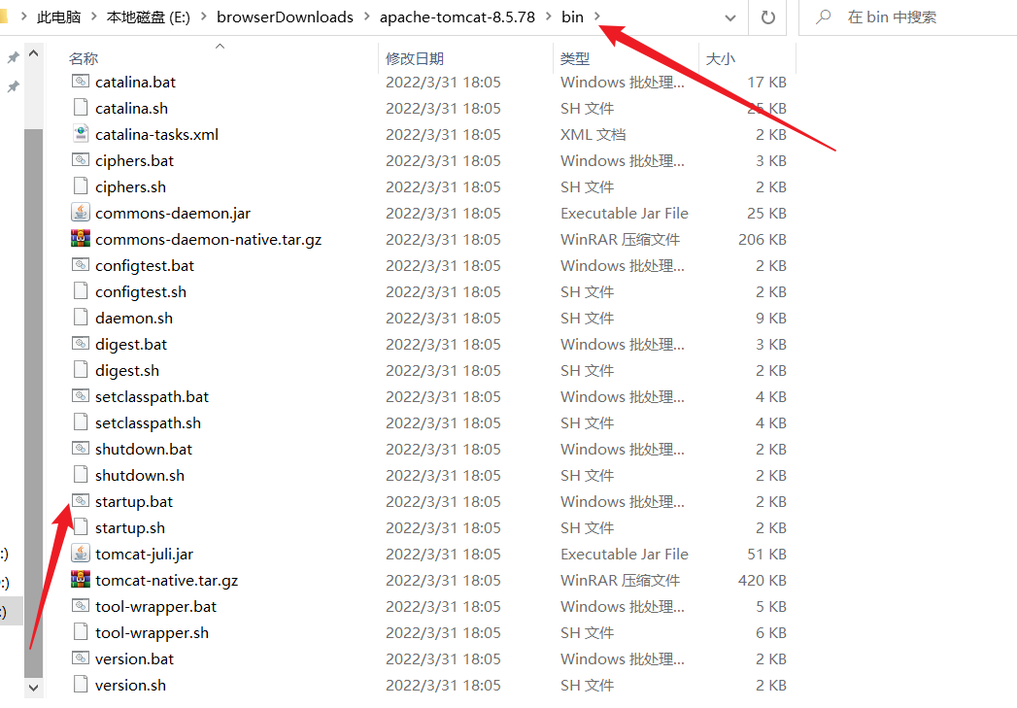Viewport: 1017px width, 708px height.
Task: Click the 420 KB size cell
Action: click(x=763, y=580)
